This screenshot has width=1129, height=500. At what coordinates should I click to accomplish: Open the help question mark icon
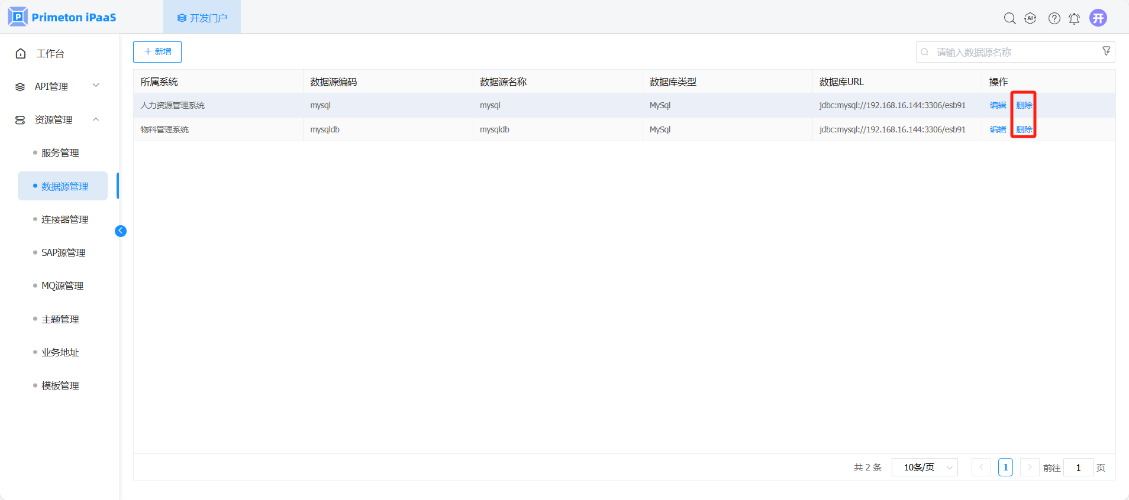click(1054, 18)
